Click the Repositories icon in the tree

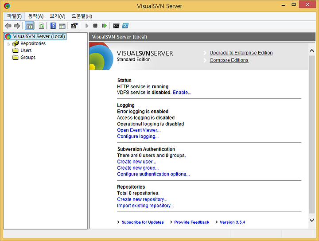coord(16,43)
